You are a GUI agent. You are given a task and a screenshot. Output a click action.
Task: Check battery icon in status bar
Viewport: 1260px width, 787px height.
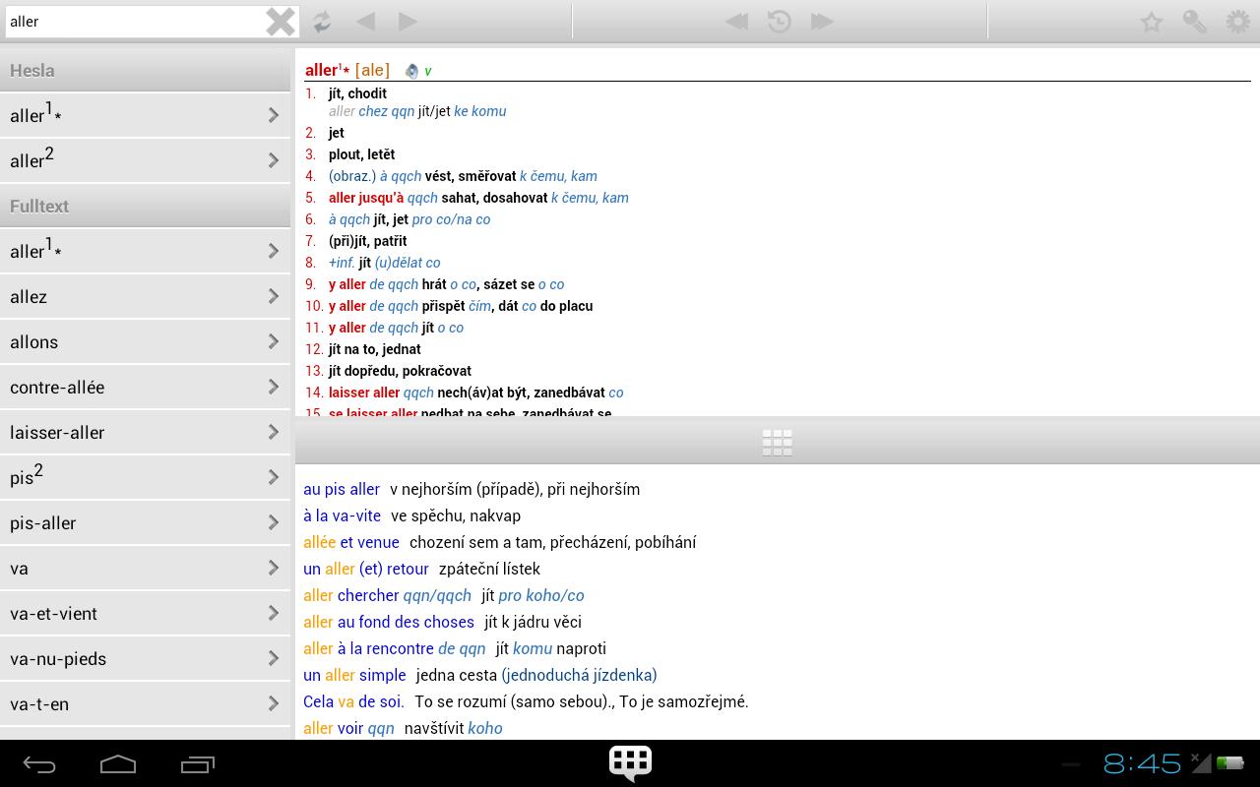1229,762
